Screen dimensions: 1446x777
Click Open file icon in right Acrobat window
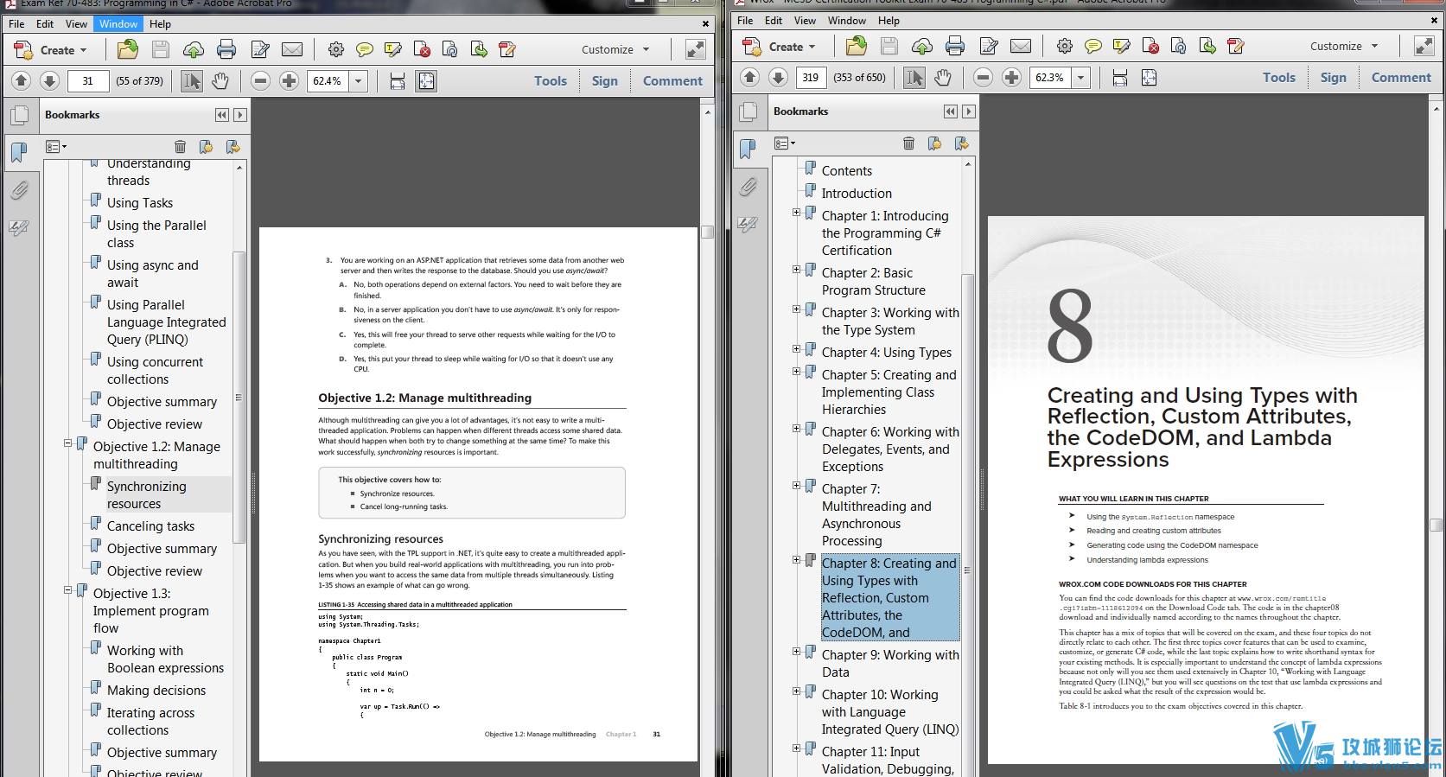pyautogui.click(x=857, y=46)
